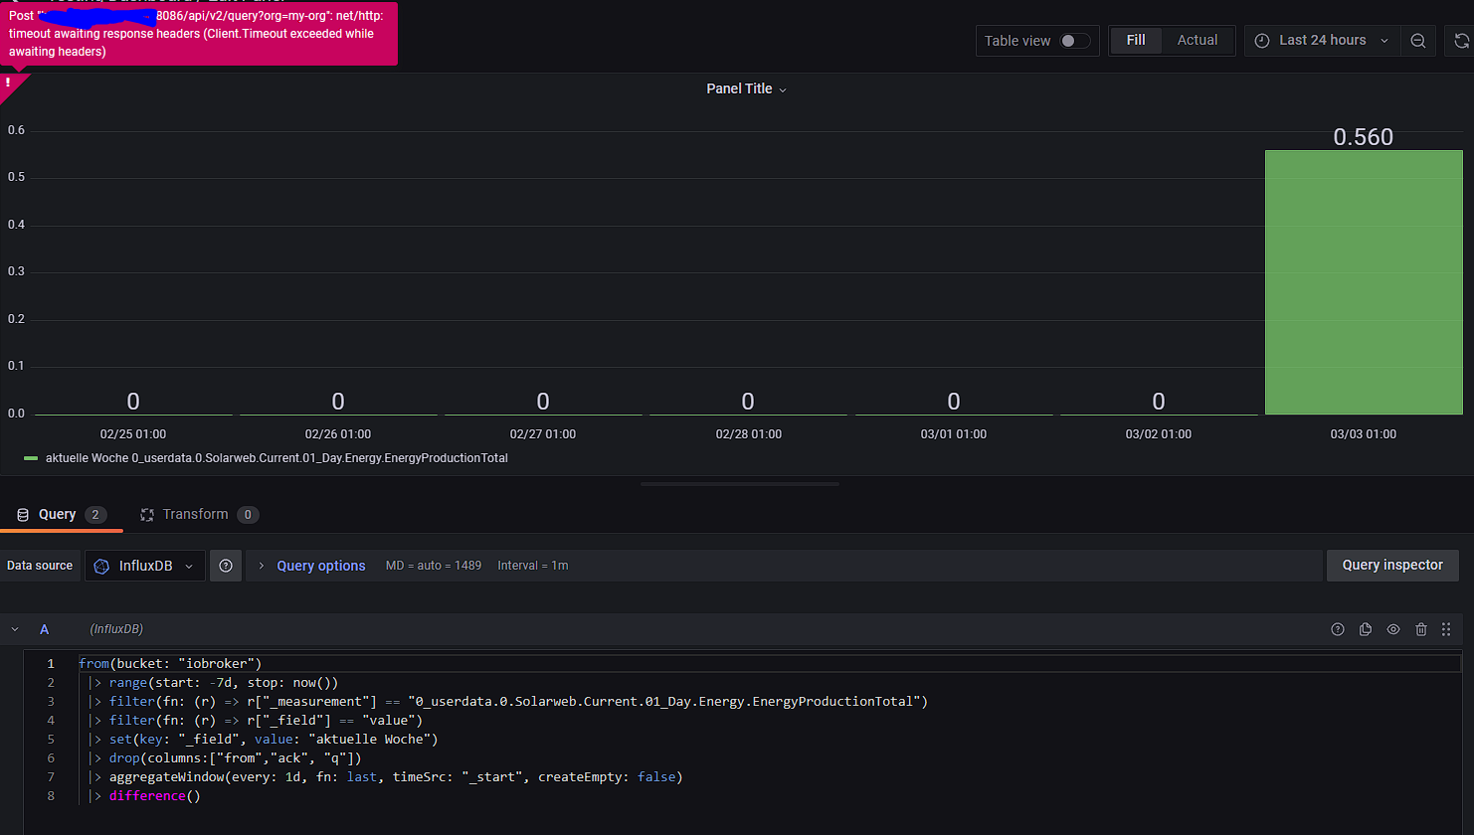Select the Actual display mode
The image size is (1474, 835).
(x=1198, y=40)
